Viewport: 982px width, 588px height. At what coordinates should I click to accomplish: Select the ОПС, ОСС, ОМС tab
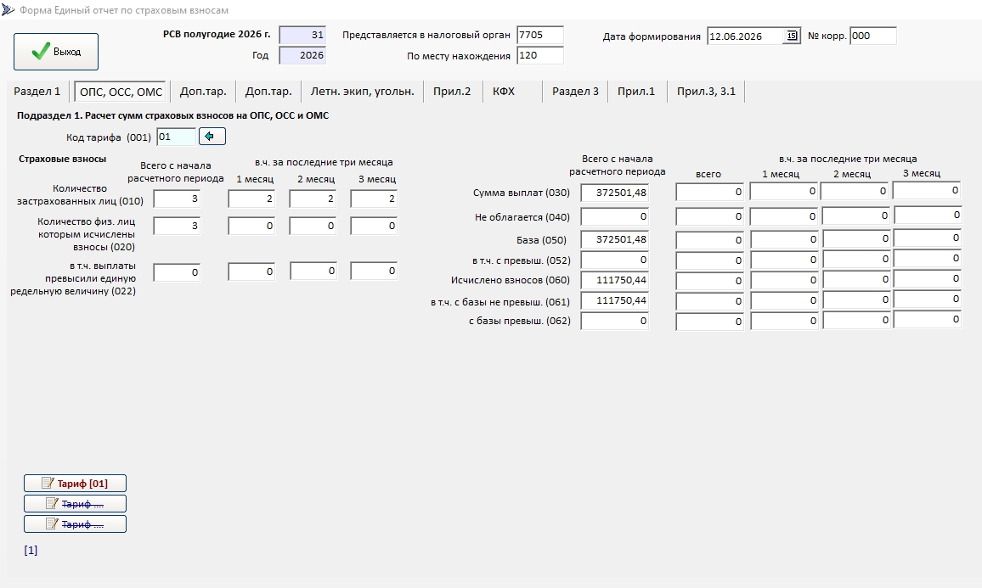point(121,92)
